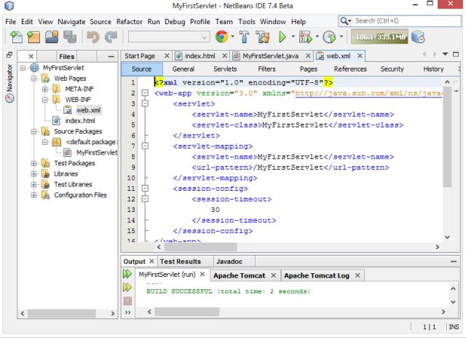Click the web.xml file icon in tree
This screenshot has height=338, width=466.
pos(68,110)
